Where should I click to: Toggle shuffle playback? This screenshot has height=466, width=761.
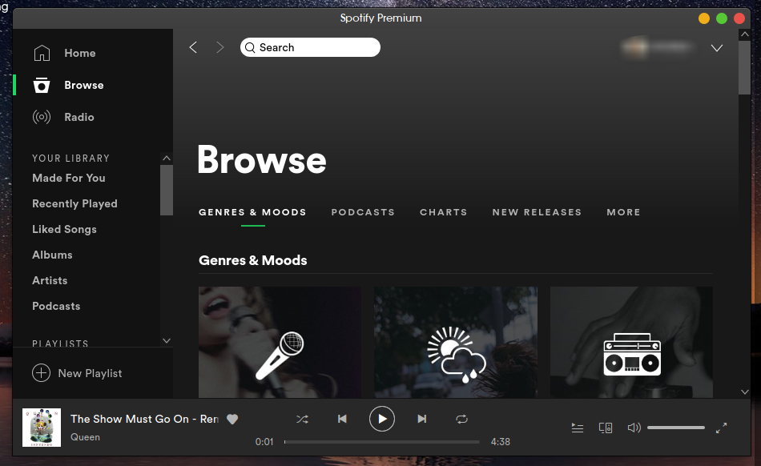[302, 419]
